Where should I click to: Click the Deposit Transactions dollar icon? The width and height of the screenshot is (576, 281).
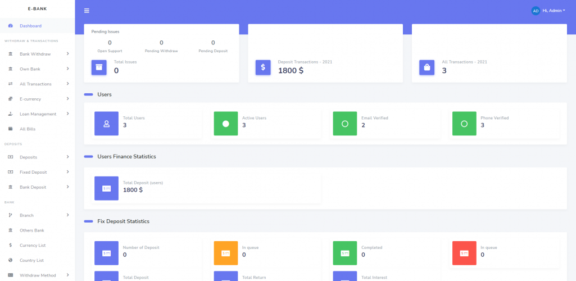(x=263, y=67)
